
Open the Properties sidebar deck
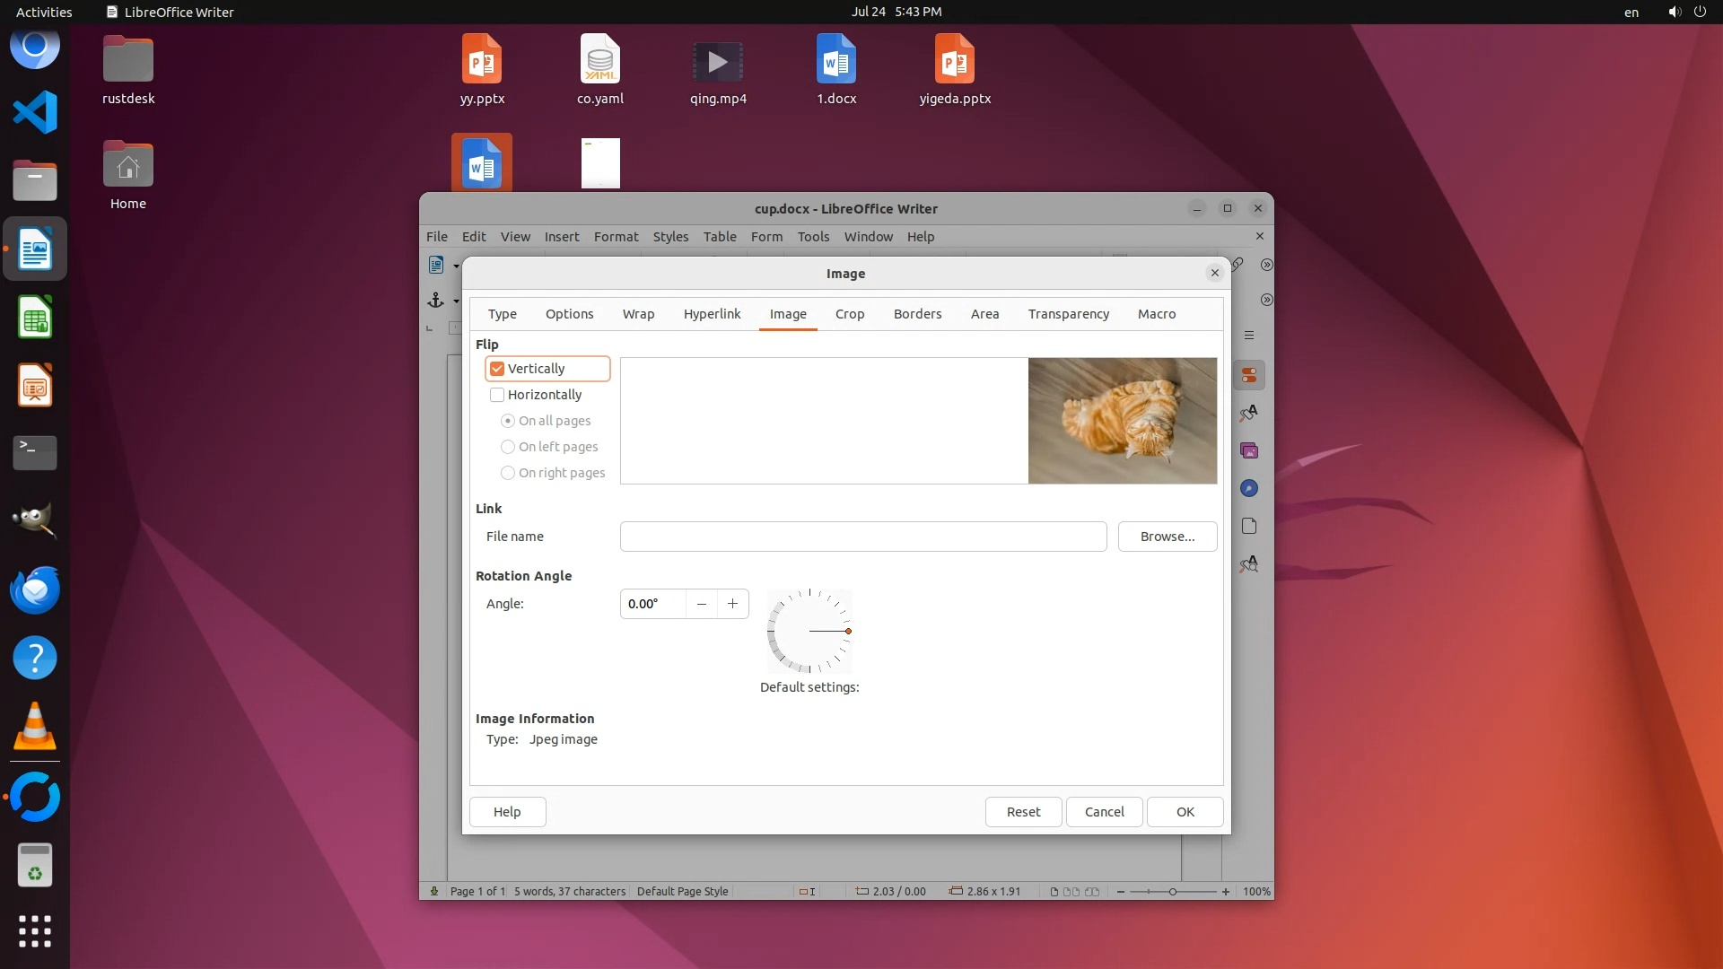[1248, 375]
